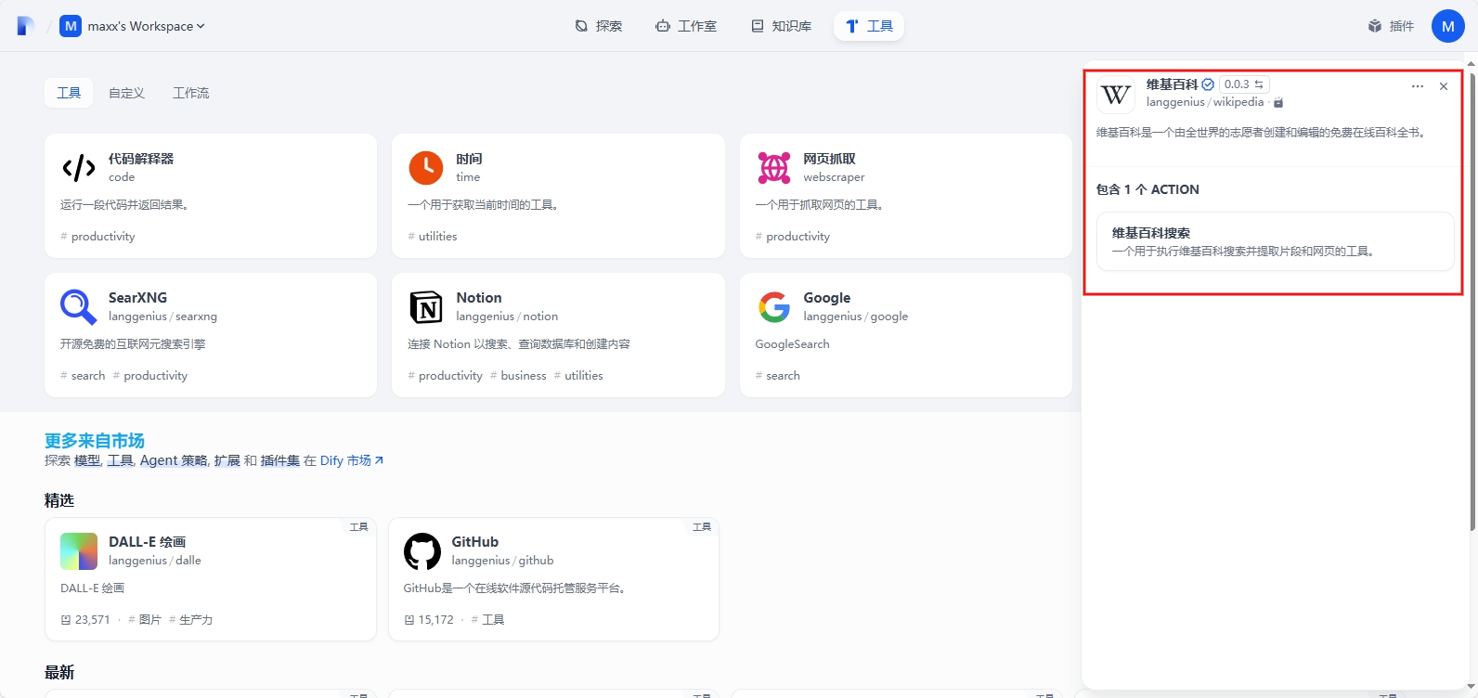
Task: Open the 插件 plugins page
Action: pyautogui.click(x=1391, y=26)
